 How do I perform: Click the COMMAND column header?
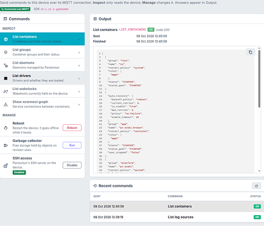[175, 196]
